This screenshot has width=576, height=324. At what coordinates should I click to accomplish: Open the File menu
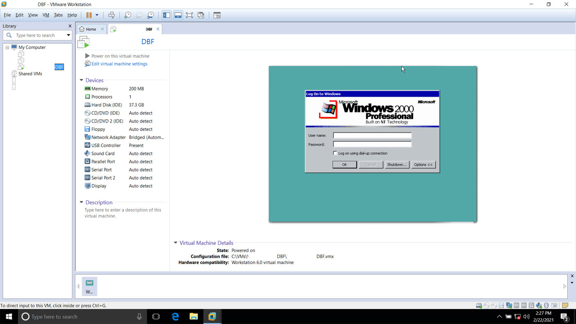tap(7, 15)
